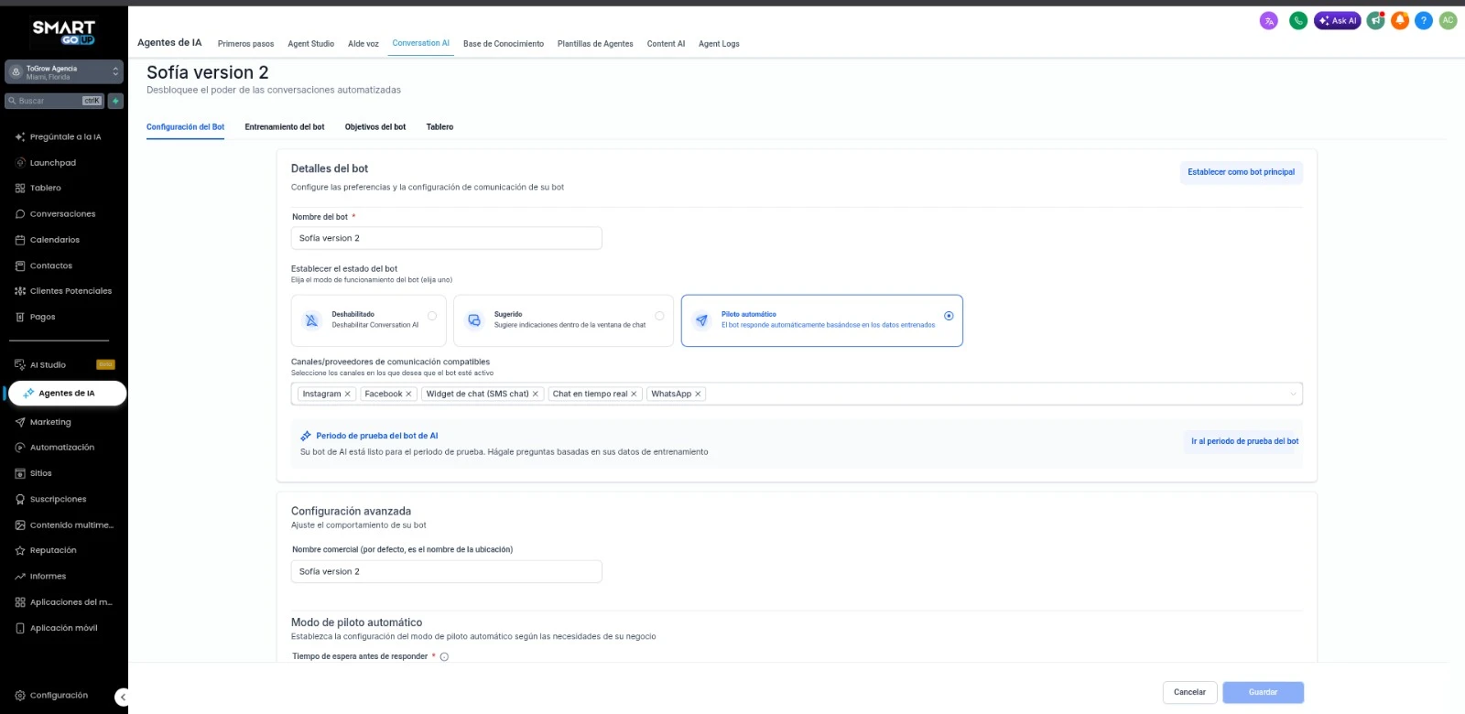1465x714 pixels.
Task: Click the Contenido multimedia icon
Action: [x=20, y=525]
